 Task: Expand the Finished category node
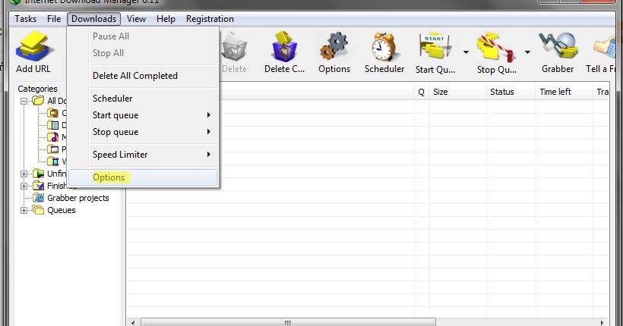pos(24,186)
